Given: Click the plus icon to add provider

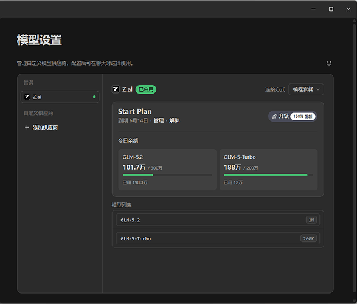Looking at the screenshot, I should (27, 128).
